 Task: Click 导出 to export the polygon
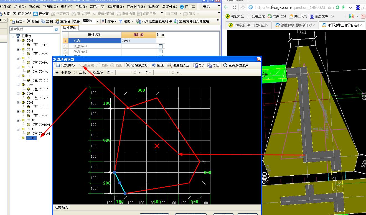click(213, 65)
